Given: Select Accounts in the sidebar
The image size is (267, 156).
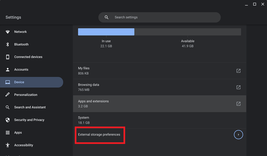Looking at the screenshot, I should click(x=21, y=70).
